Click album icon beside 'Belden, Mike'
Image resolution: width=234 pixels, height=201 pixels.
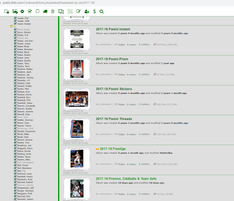coord(15,160)
